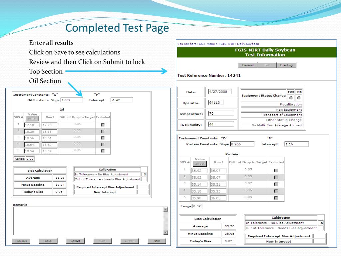Click the Submit button
Screen dimensions: 341x256
click(130, 241)
